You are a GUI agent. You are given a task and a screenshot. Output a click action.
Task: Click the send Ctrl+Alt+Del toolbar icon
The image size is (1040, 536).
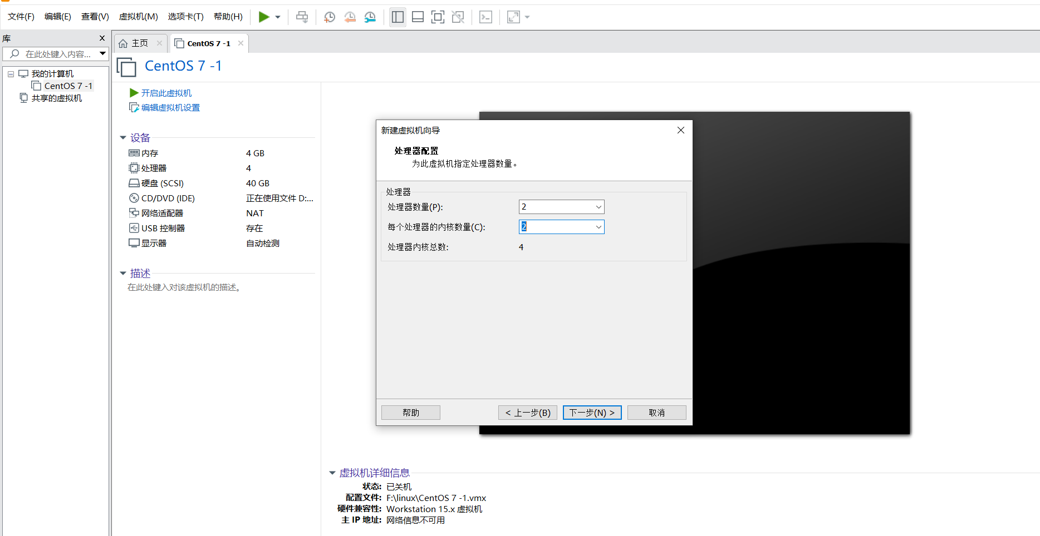(302, 17)
